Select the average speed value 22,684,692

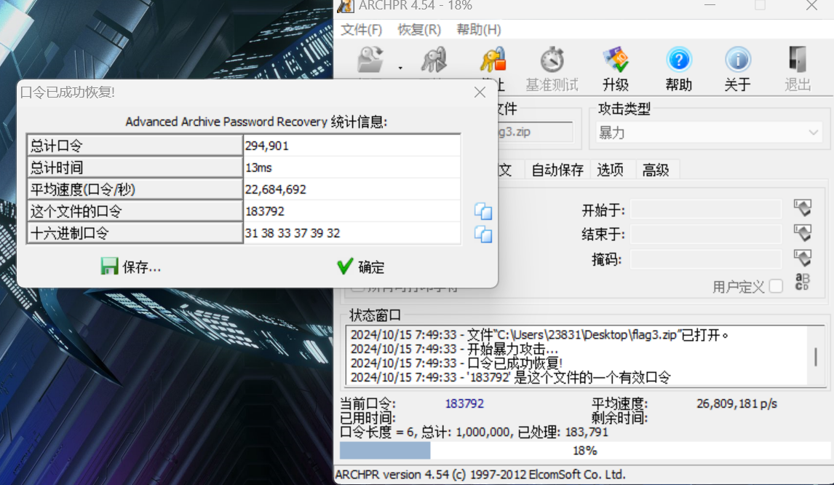tap(276, 189)
